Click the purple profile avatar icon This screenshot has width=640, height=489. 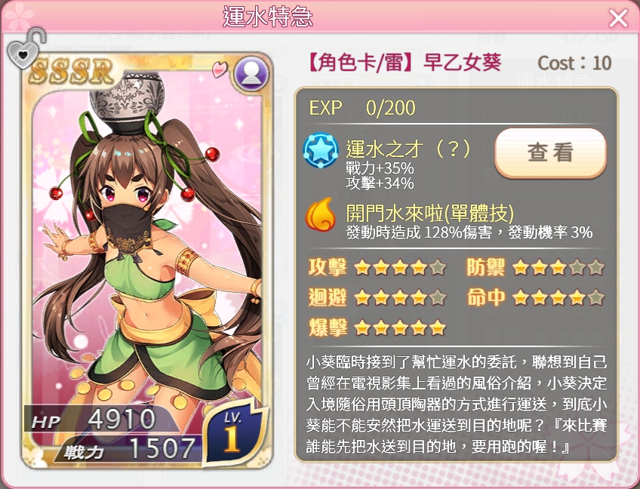[251, 73]
